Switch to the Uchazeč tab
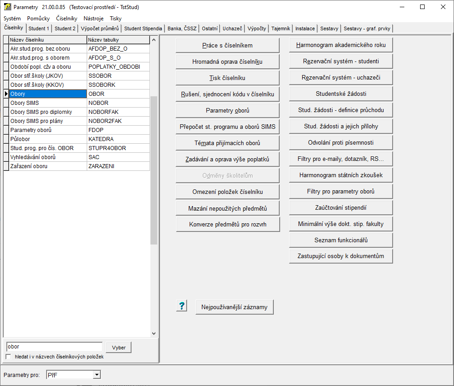 point(232,28)
